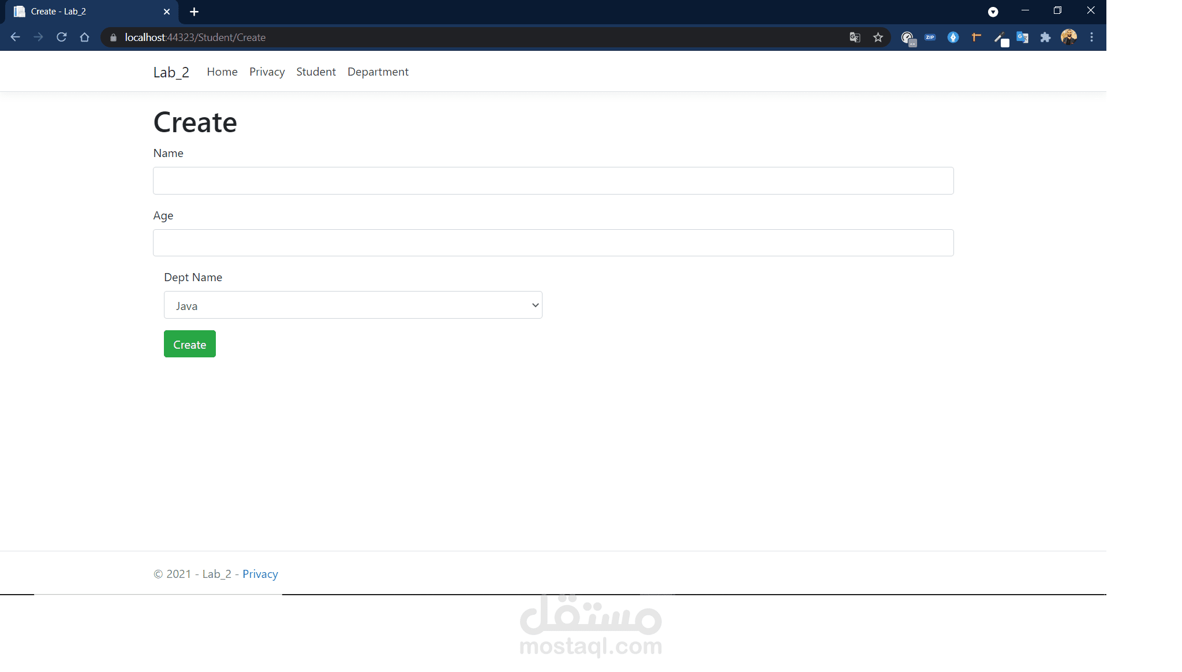
Task: Reload the page
Action: (62, 38)
